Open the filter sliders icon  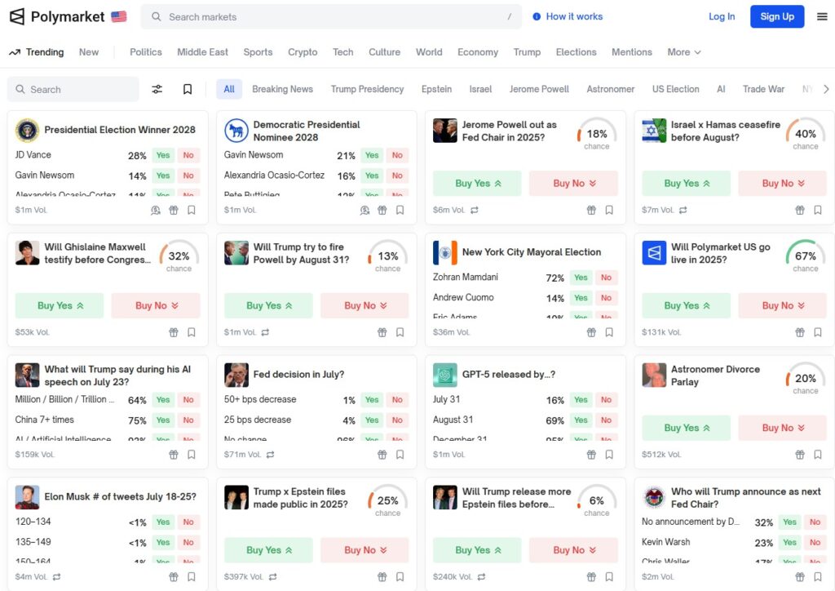(x=157, y=89)
